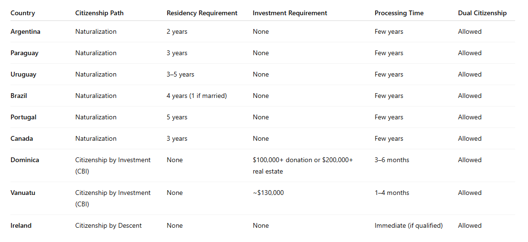
Task: Select the Paraguay row label
Action: tap(24, 53)
